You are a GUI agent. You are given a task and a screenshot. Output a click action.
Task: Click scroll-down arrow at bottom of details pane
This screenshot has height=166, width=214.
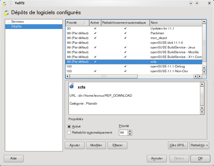202,112
